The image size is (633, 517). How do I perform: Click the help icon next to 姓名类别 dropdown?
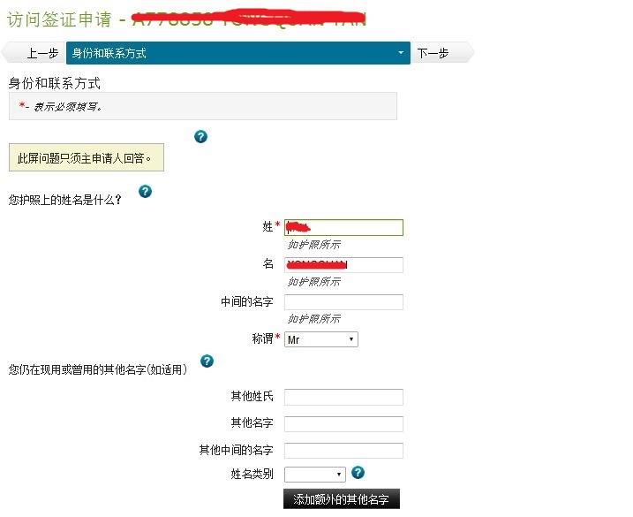(358, 473)
